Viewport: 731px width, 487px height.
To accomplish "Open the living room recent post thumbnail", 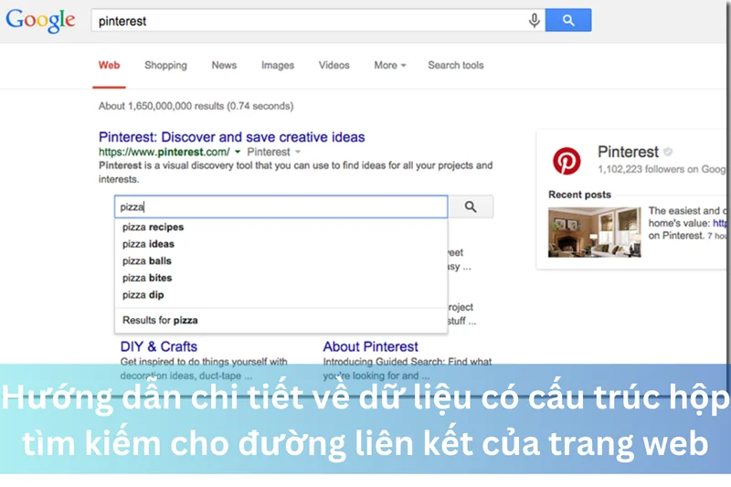I will click(x=595, y=232).
